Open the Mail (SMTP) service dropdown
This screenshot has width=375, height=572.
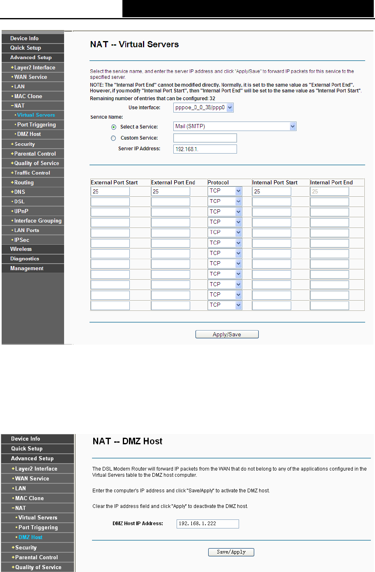coord(235,126)
